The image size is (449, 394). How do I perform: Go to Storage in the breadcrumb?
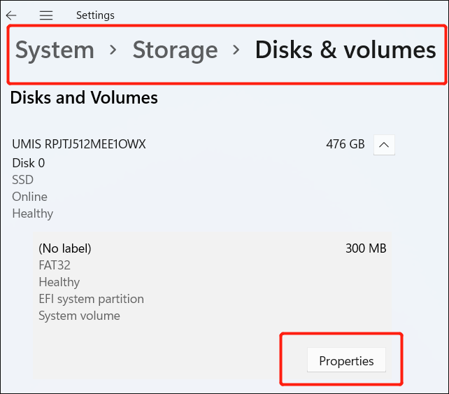coord(175,50)
